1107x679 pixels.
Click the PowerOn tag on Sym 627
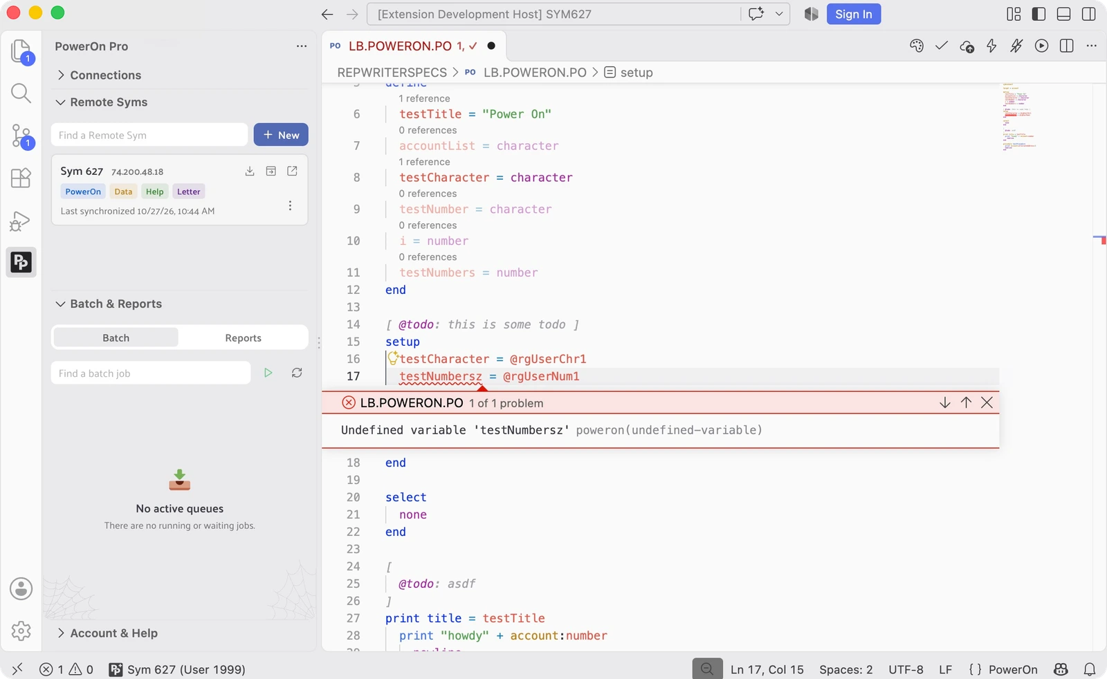[83, 192]
